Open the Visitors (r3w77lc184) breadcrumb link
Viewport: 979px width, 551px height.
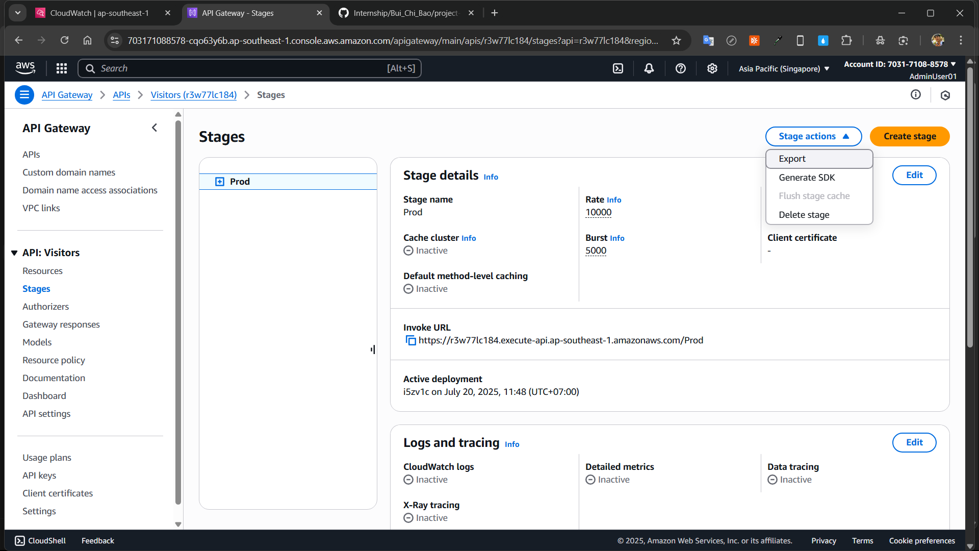(x=194, y=95)
